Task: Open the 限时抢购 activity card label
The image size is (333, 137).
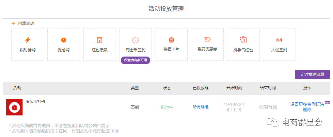Action: tap(28, 50)
